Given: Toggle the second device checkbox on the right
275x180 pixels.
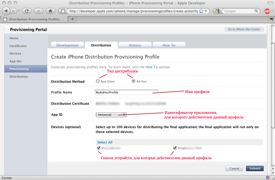Looking at the screenshot, I should coord(175,148).
